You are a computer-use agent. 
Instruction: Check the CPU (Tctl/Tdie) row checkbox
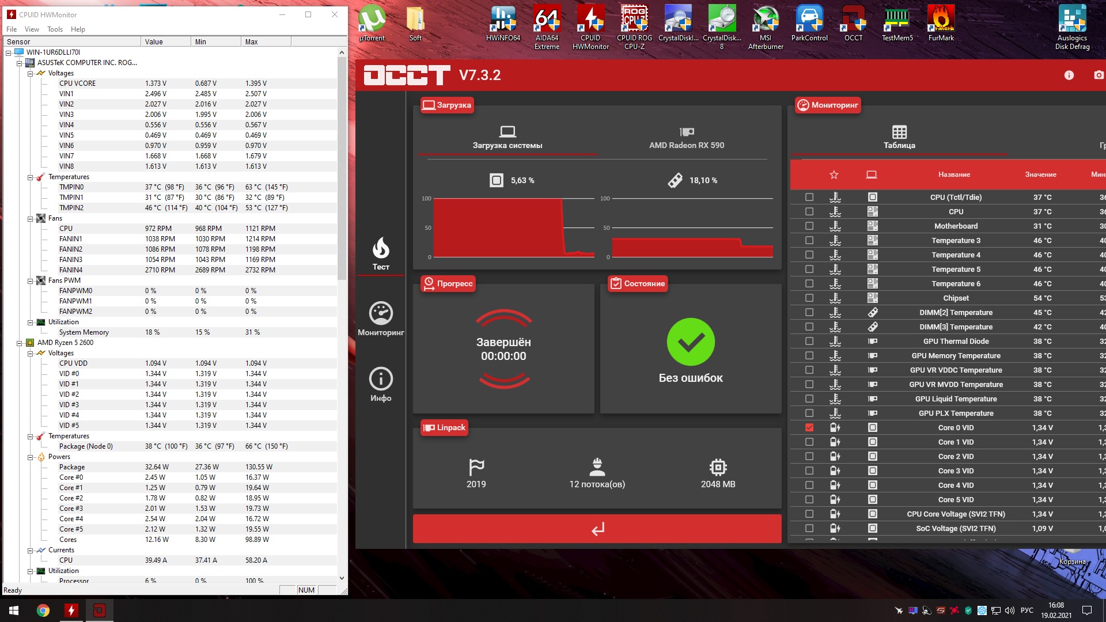pyautogui.click(x=809, y=197)
